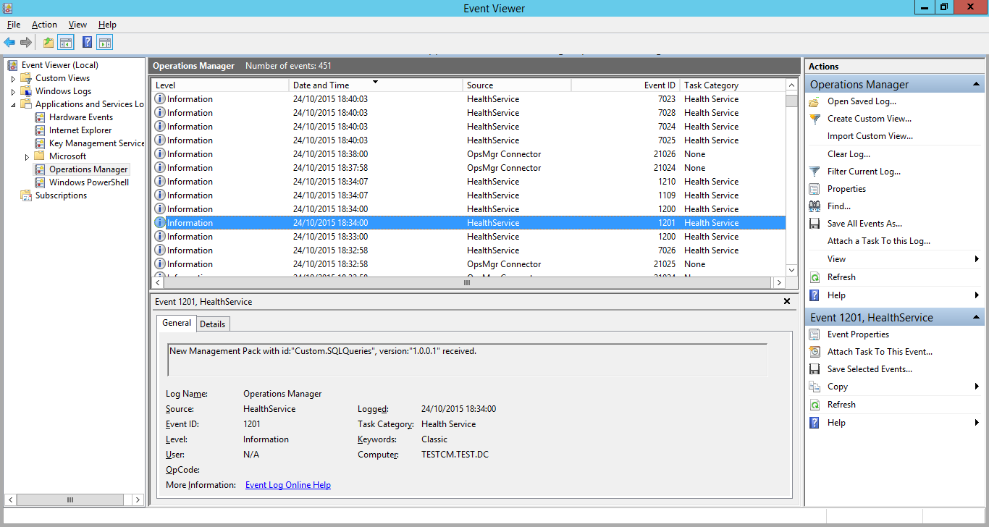Click the Save All Events As disk icon

click(x=815, y=224)
